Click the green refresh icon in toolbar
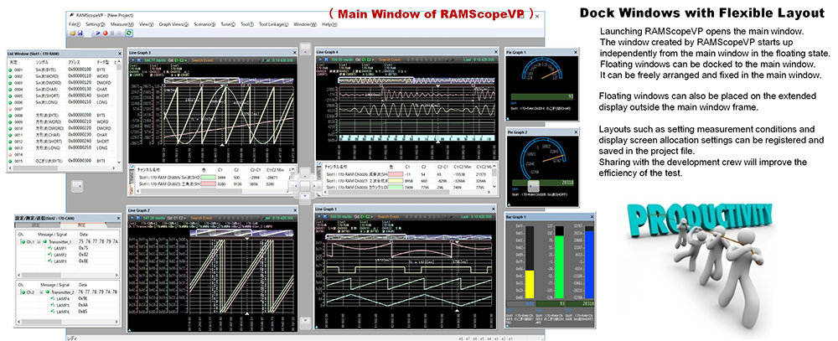Screen dimensions: 838x341 tap(129, 34)
